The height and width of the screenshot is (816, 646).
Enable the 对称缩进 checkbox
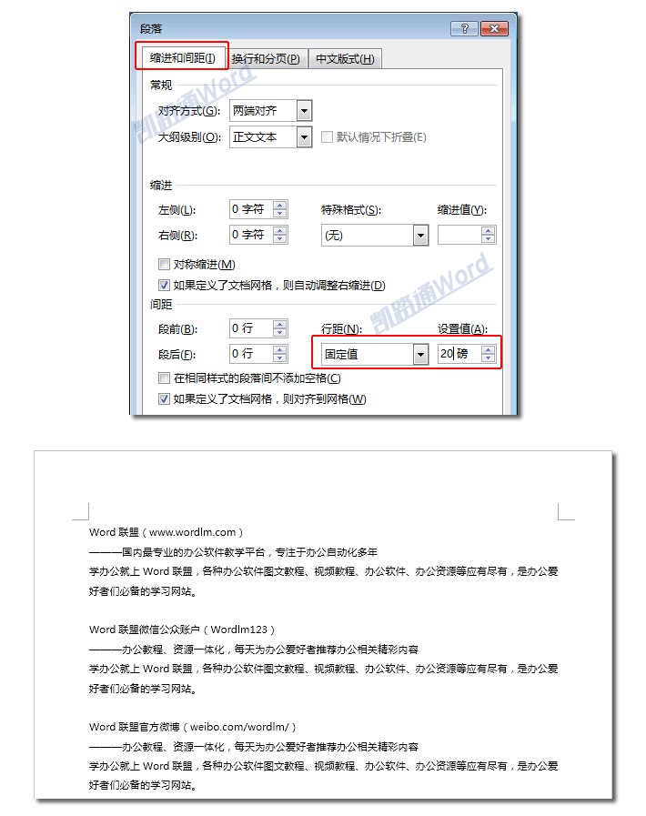click(x=164, y=265)
